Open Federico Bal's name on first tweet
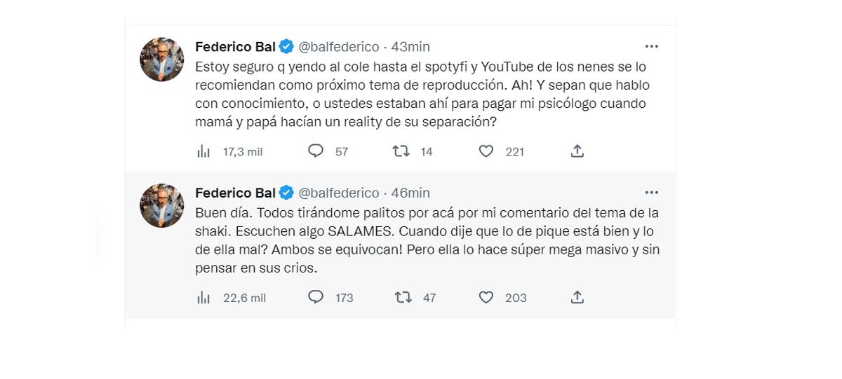Image resolution: width=842 pixels, height=379 pixels. (234, 47)
